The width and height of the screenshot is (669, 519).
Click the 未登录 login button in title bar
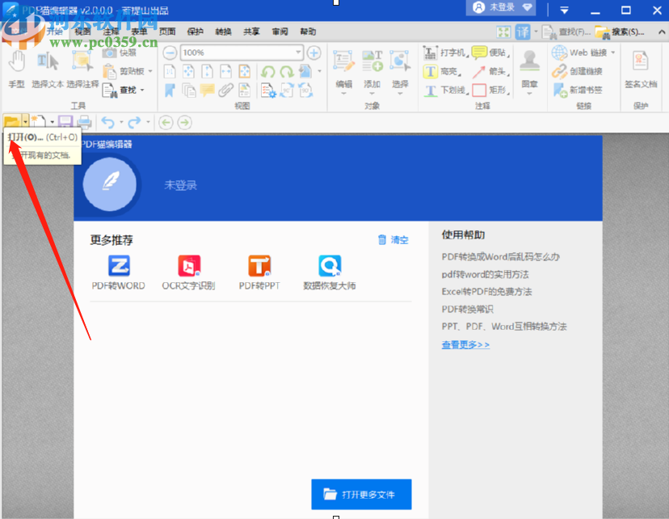500,7
